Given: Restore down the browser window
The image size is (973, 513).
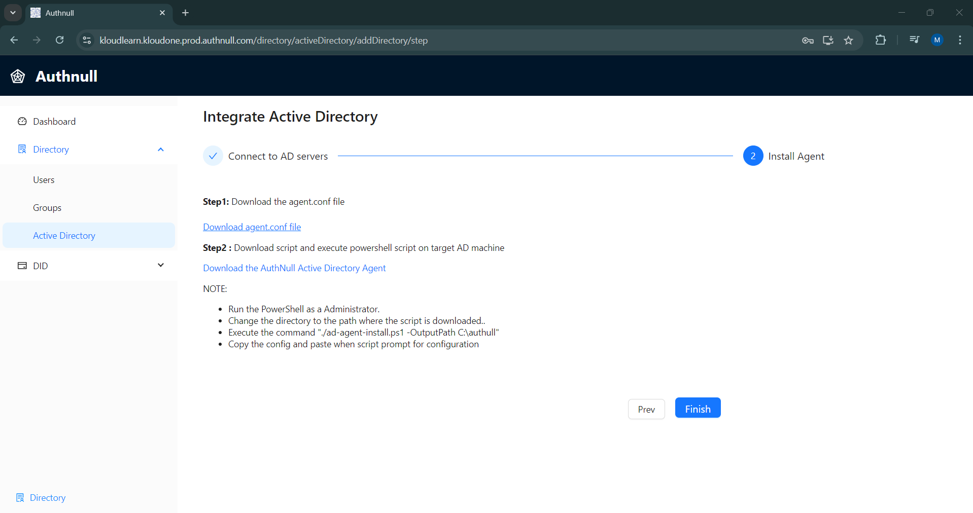Looking at the screenshot, I should 930,13.
